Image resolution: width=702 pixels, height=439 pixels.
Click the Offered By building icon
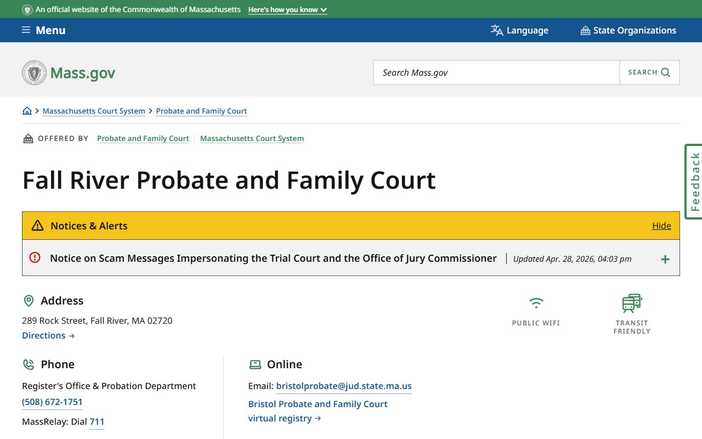[x=28, y=138]
